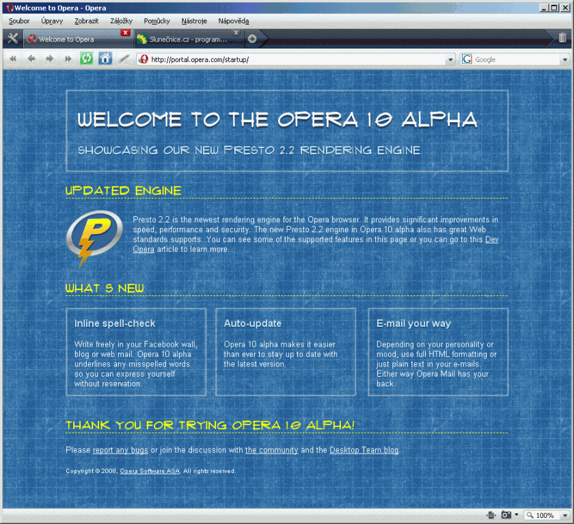Open the Nápověda menu
This screenshot has width=574, height=524.
(x=234, y=21)
